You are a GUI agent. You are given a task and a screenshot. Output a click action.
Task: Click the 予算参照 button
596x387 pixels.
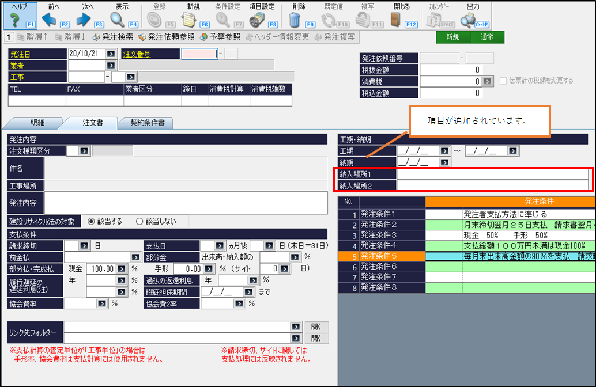point(220,37)
